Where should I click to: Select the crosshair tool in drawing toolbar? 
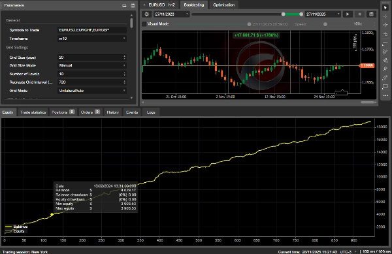(385, 16)
